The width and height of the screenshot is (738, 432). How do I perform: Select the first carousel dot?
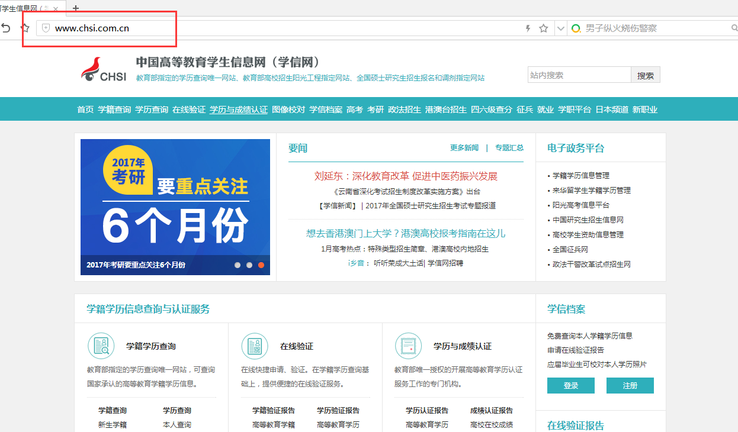pos(238,265)
